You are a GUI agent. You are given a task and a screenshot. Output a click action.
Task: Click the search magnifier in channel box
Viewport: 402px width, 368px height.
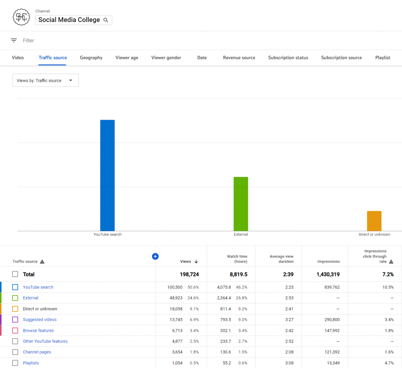[x=106, y=20]
